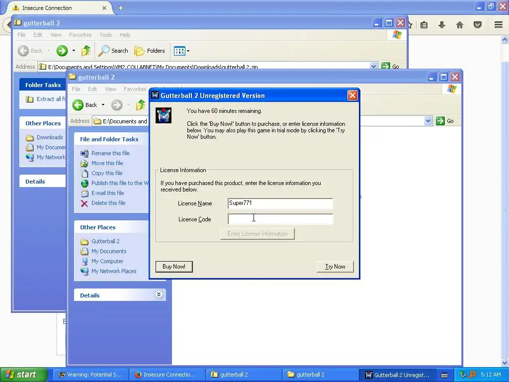Screen dimensions: 509x382
Task: Close the Insecure Connection tab
Action: click(x=104, y=8)
